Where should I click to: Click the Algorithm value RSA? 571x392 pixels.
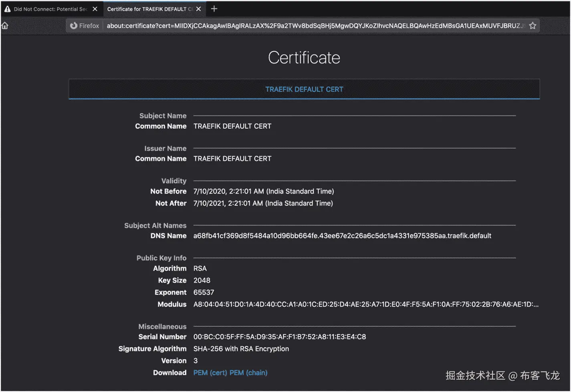[200, 269]
